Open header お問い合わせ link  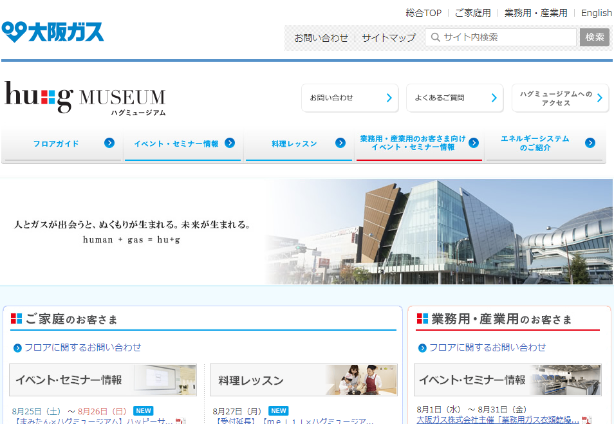tap(321, 38)
